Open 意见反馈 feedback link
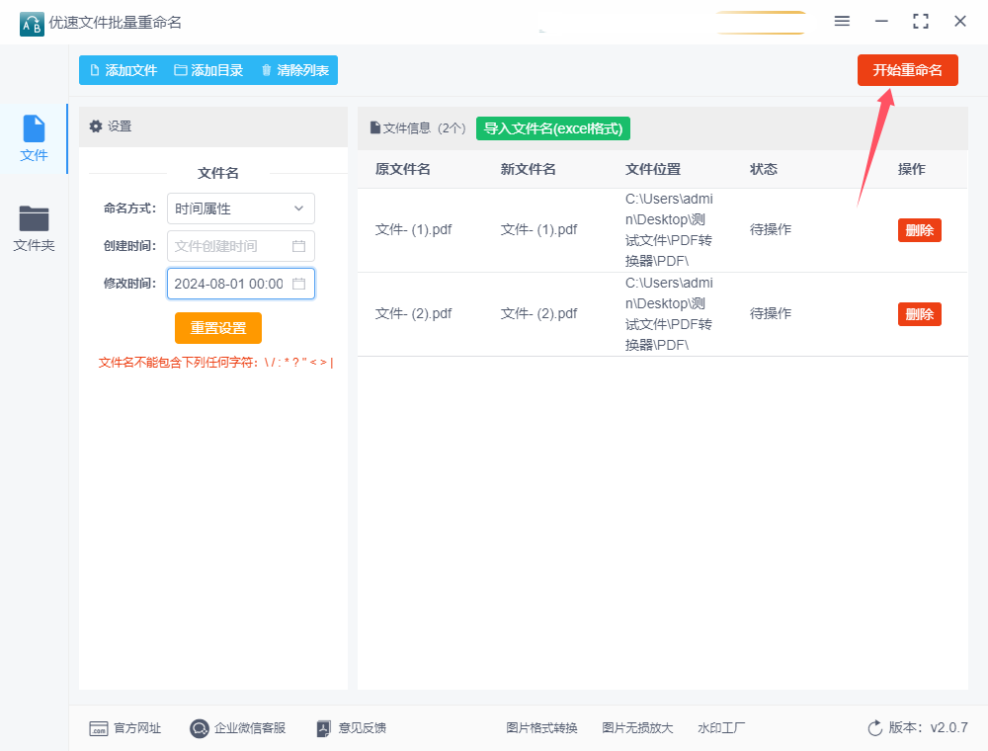This screenshot has width=988, height=751. (x=352, y=728)
